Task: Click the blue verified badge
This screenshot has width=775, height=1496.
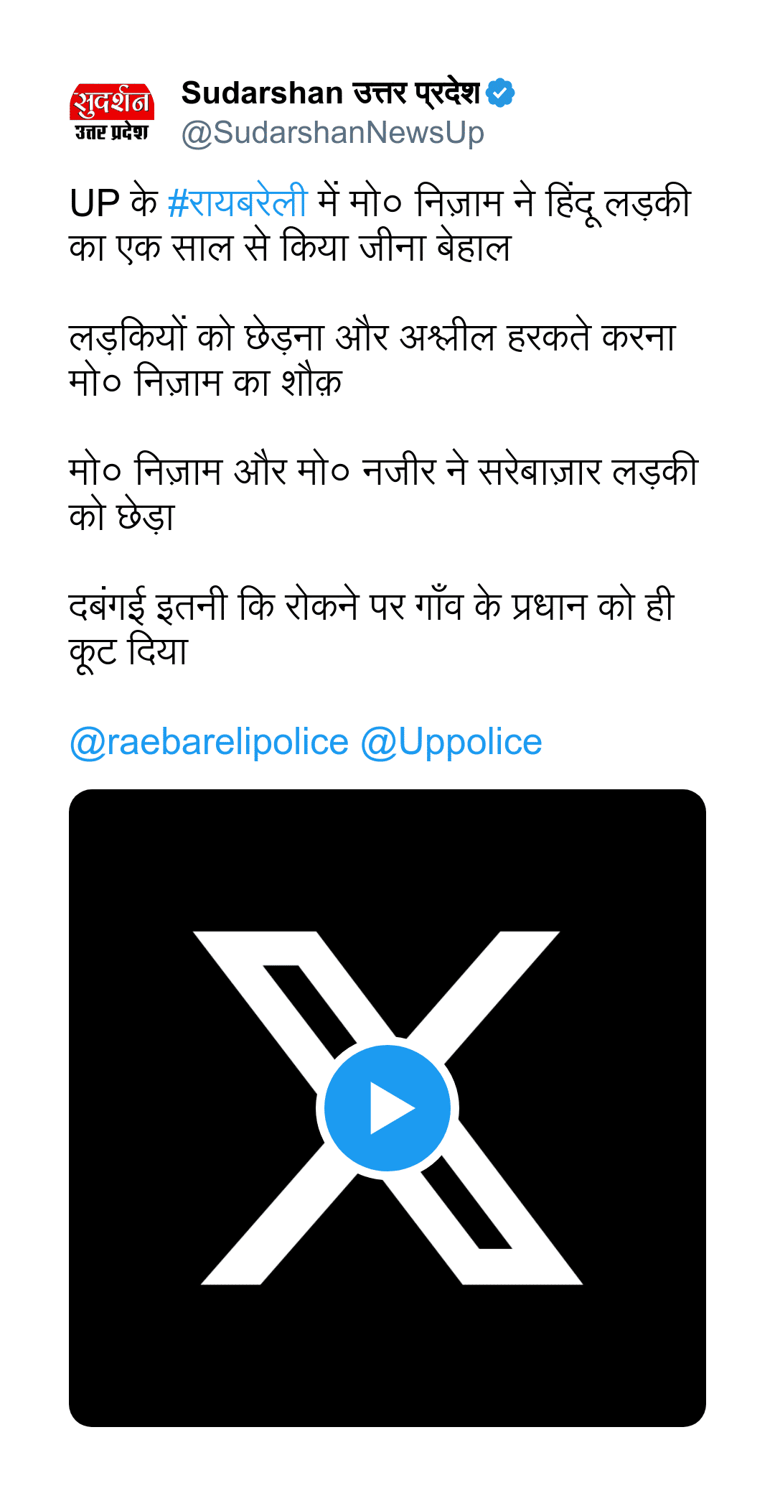Action: [500, 93]
